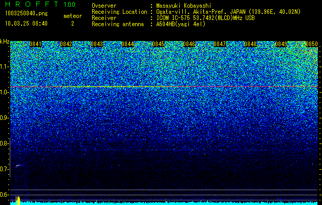Image resolution: width=322 pixels, height=205 pixels.
Task: Click the yellow meteor detection bars at bottom
Action: (18, 200)
